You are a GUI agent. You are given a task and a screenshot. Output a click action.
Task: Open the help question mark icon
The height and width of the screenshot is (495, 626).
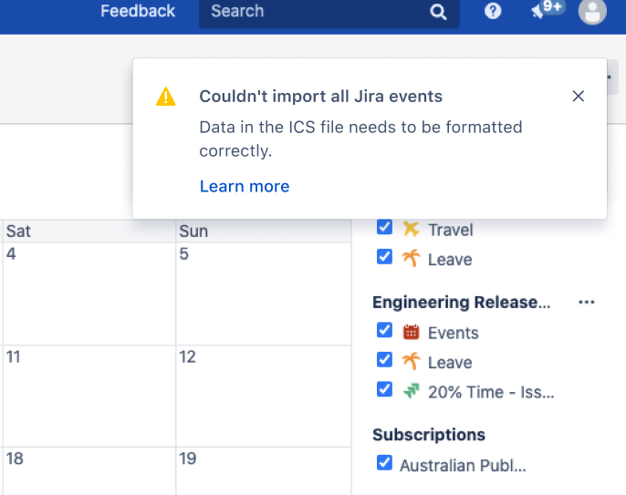493,11
